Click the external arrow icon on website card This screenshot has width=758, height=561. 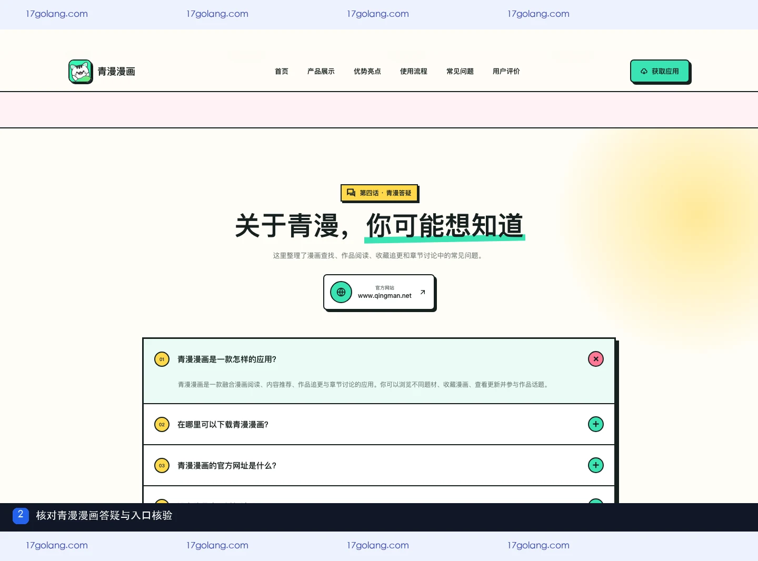(423, 292)
